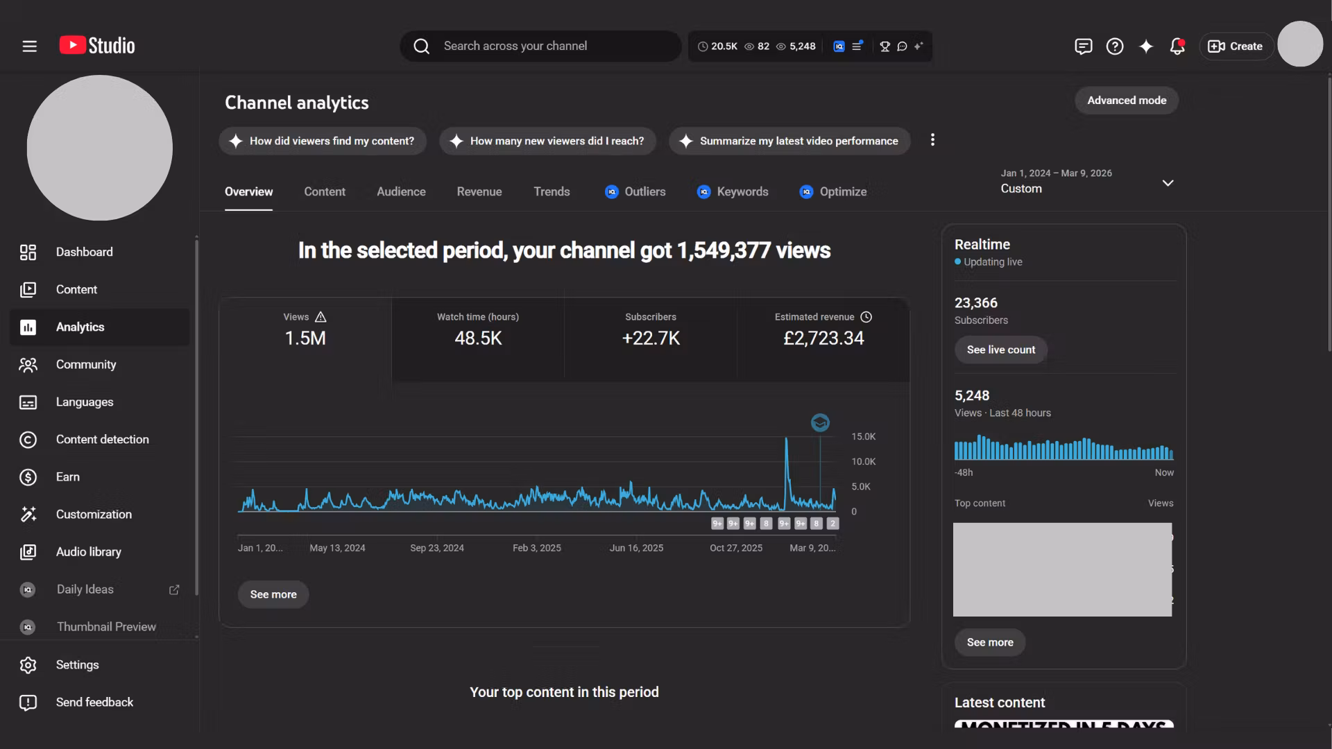This screenshot has height=749, width=1332.
Task: Toggle the Daily Ideas IQ indicator
Action: click(28, 589)
